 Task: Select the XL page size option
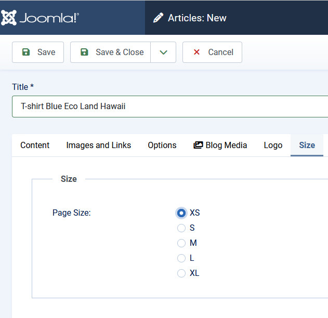pyautogui.click(x=181, y=273)
